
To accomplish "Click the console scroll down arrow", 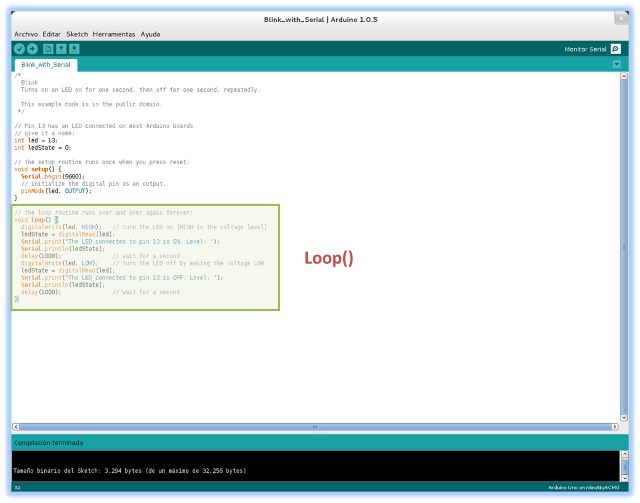I will tap(624, 478).
